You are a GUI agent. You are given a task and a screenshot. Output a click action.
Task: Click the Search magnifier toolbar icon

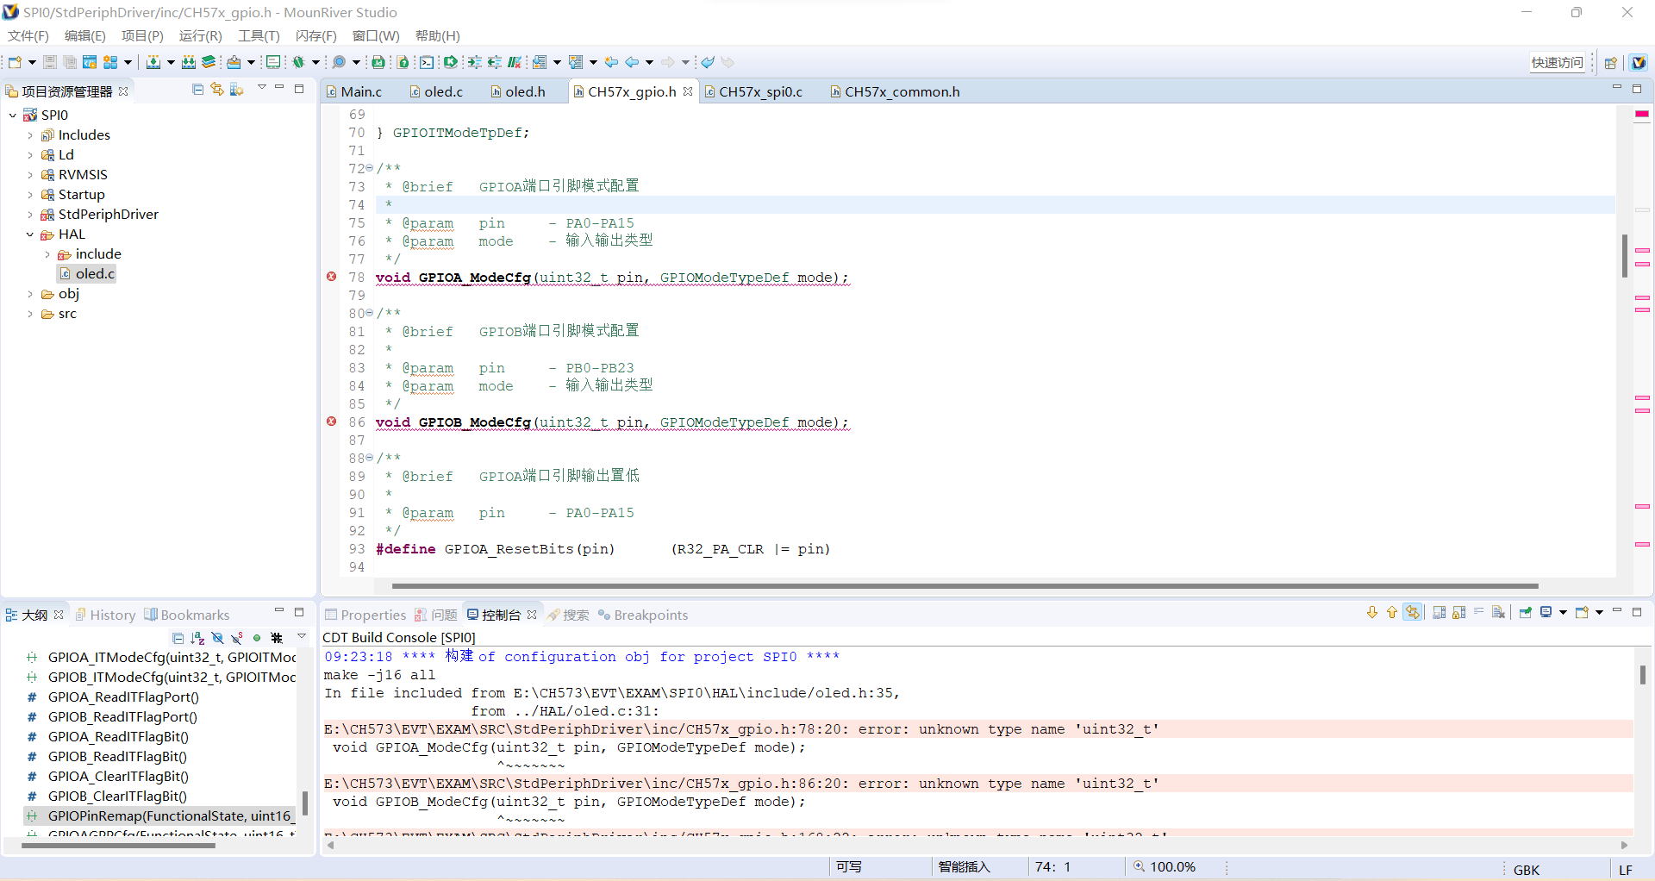(340, 62)
